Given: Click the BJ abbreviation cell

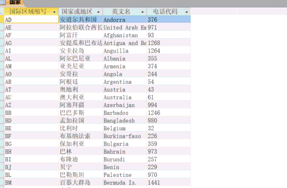Looking at the screenshot, I should [x=31, y=167].
